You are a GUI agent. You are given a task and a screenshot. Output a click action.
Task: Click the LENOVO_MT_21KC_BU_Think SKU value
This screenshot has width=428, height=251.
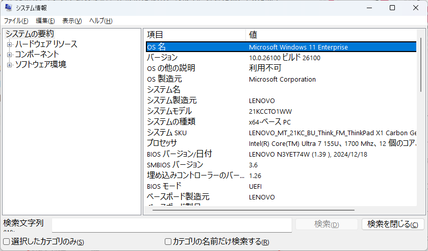[332, 133]
